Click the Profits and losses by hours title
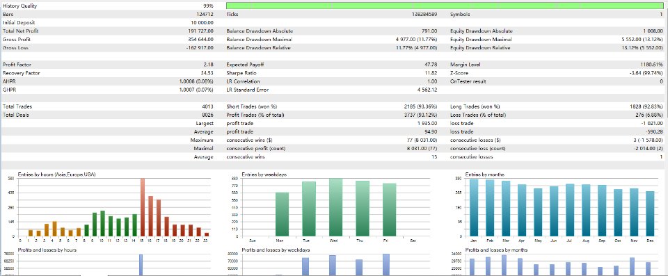Screen dimensions: 668x276 pos(47,250)
